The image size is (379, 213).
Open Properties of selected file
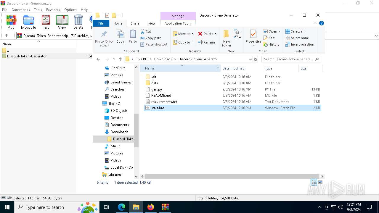[x=253, y=38]
